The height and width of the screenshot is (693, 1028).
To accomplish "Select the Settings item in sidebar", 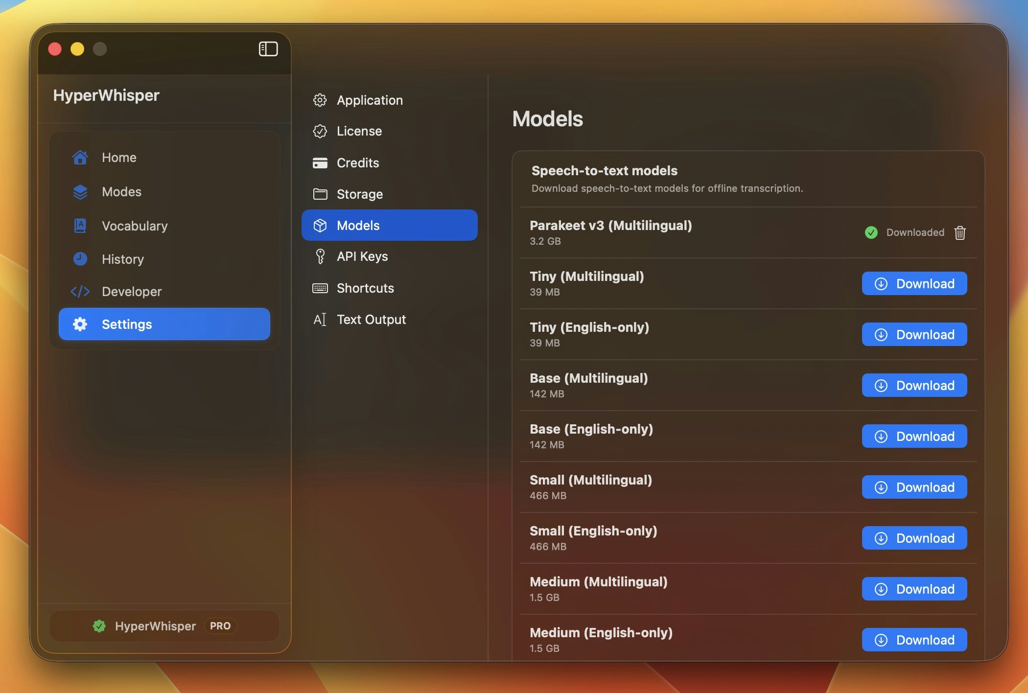I will pyautogui.click(x=164, y=324).
